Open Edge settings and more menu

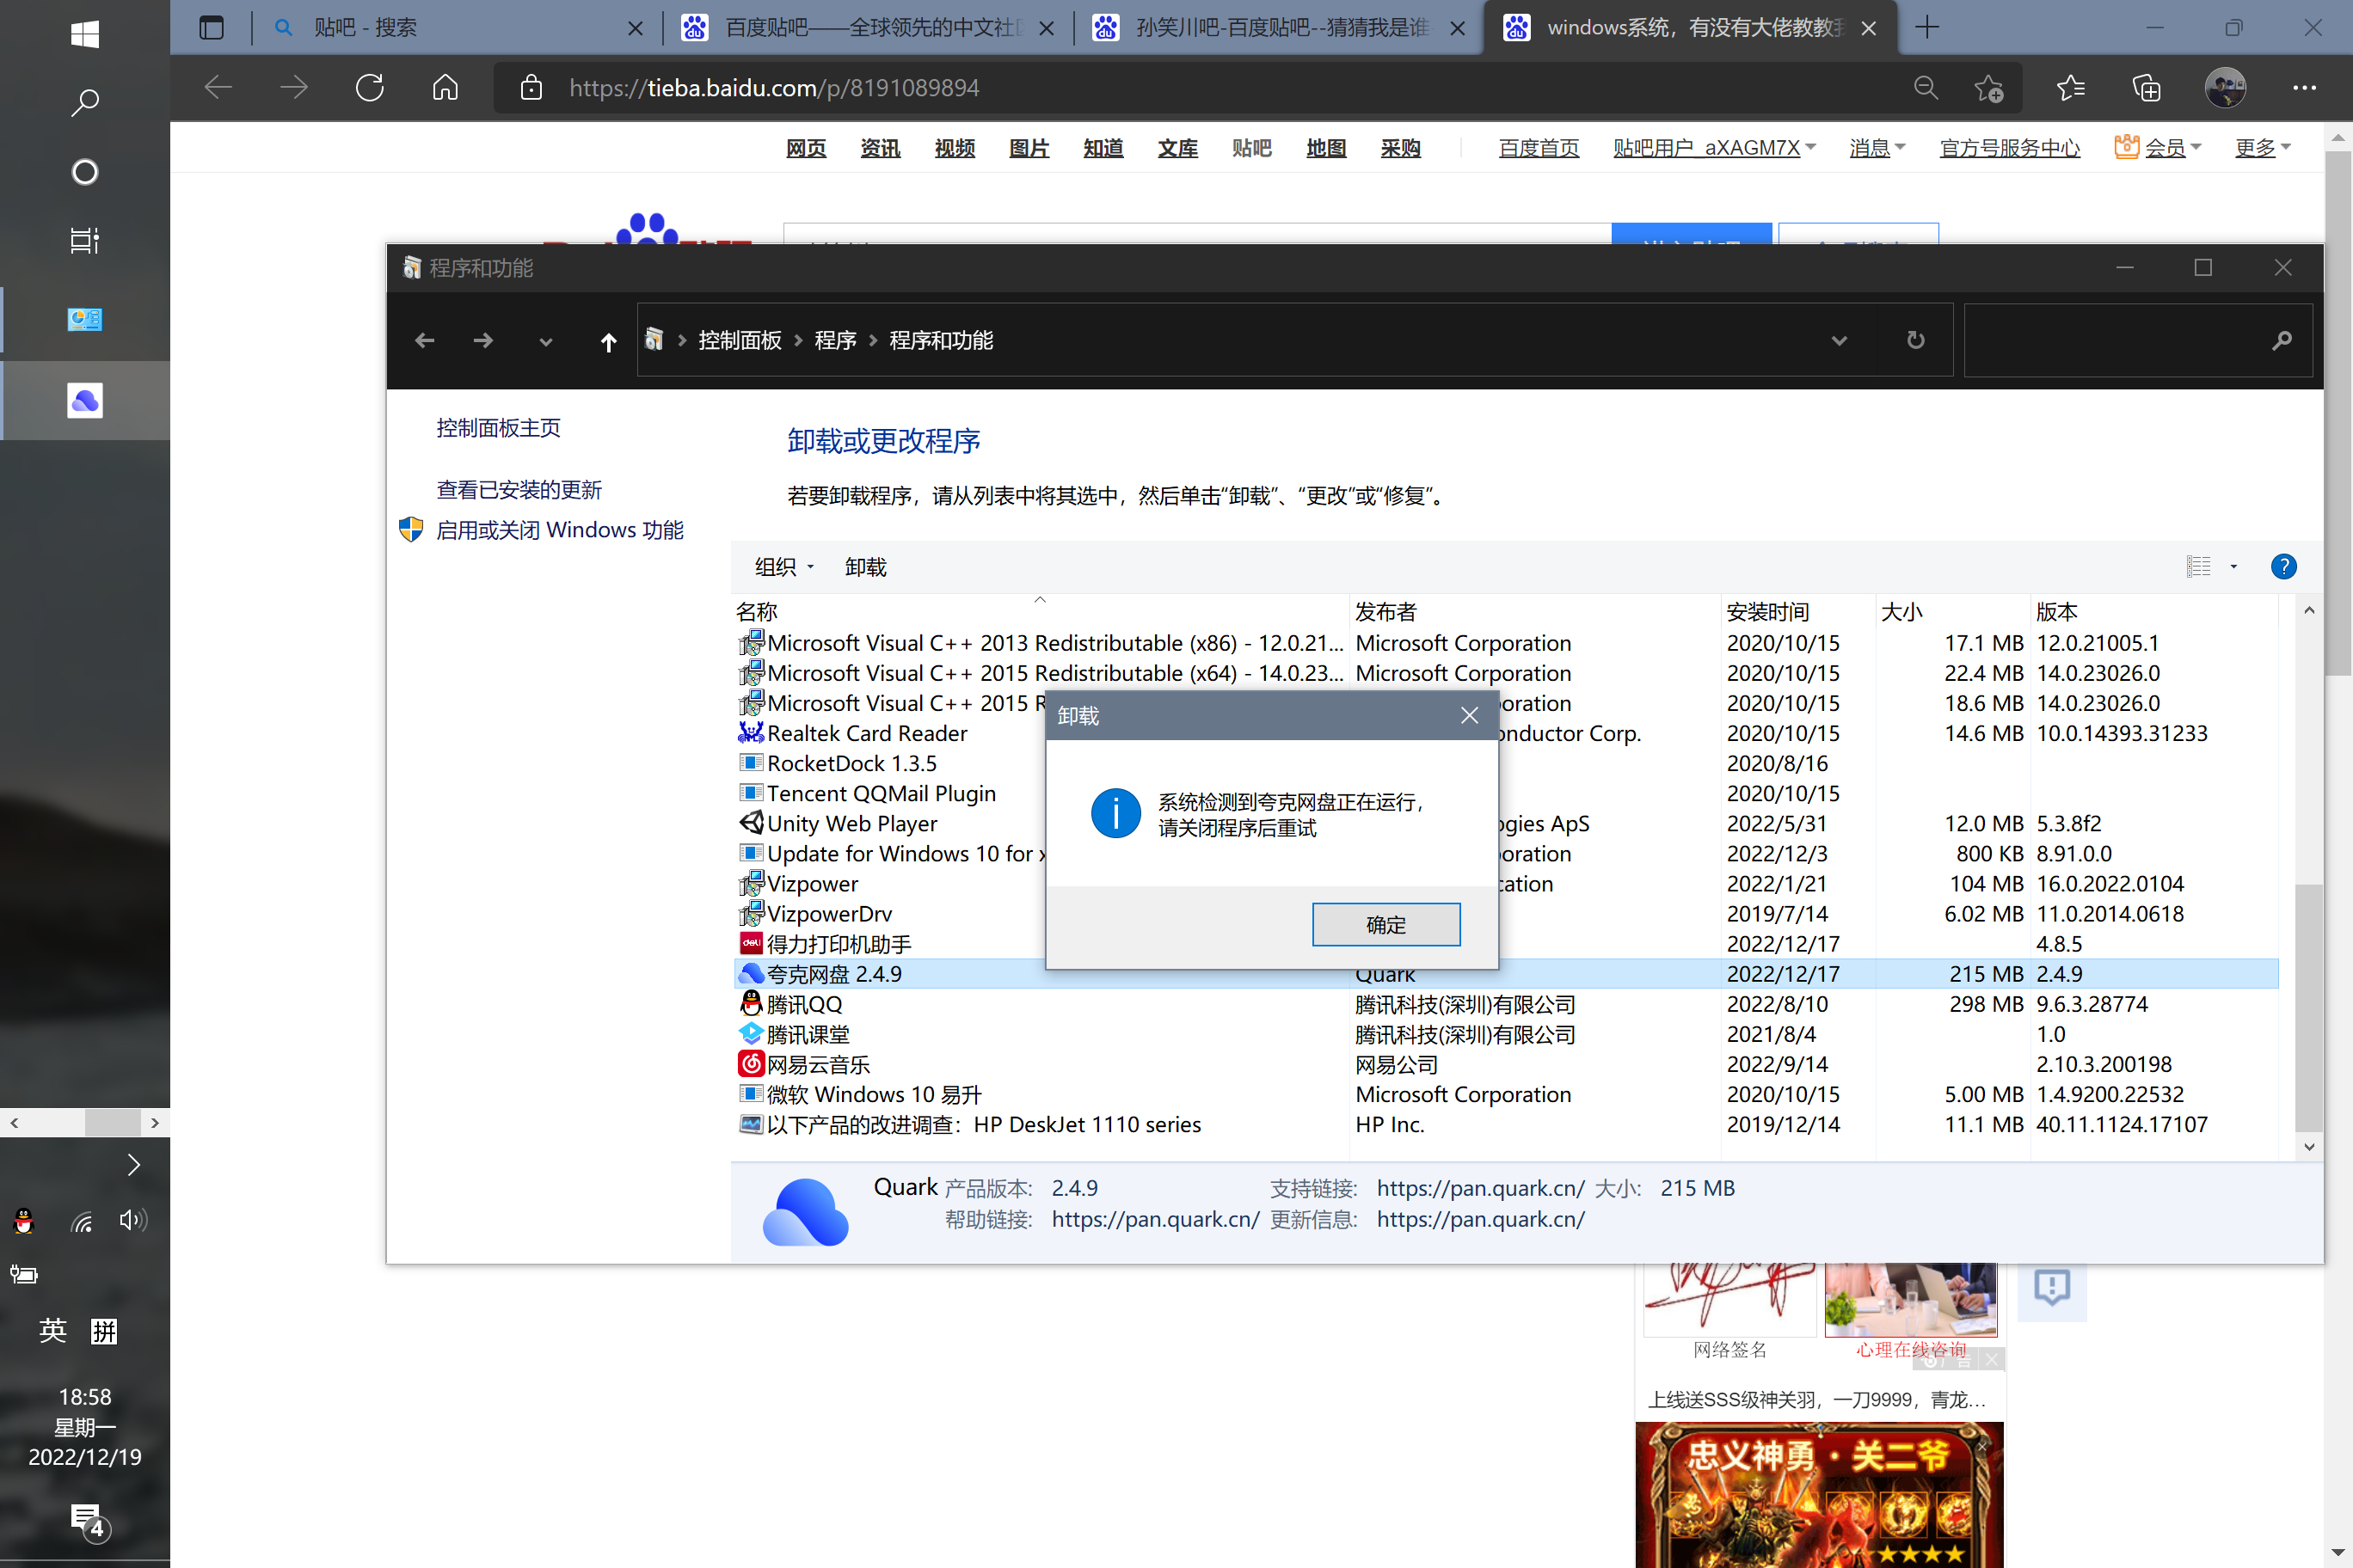[2304, 88]
